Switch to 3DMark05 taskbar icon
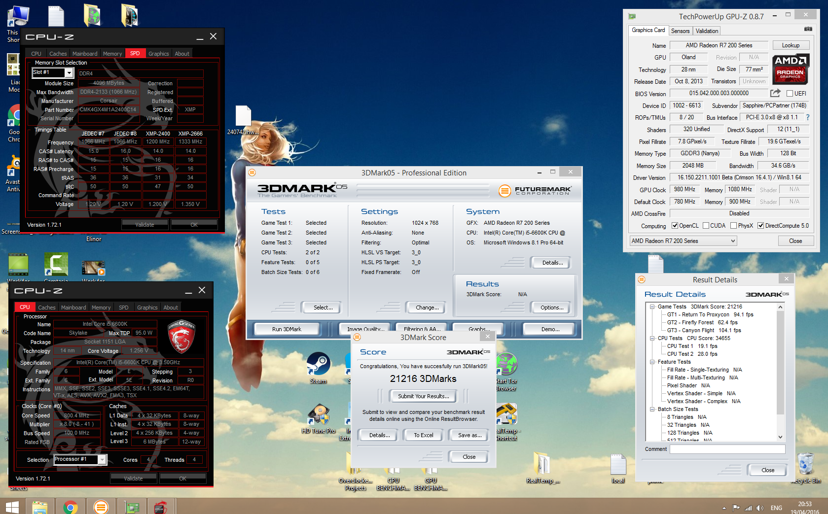 (101, 507)
